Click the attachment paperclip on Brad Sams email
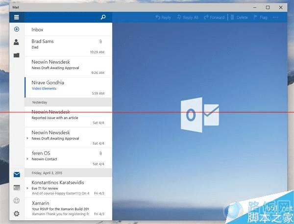294x224 pixels. (100, 42)
